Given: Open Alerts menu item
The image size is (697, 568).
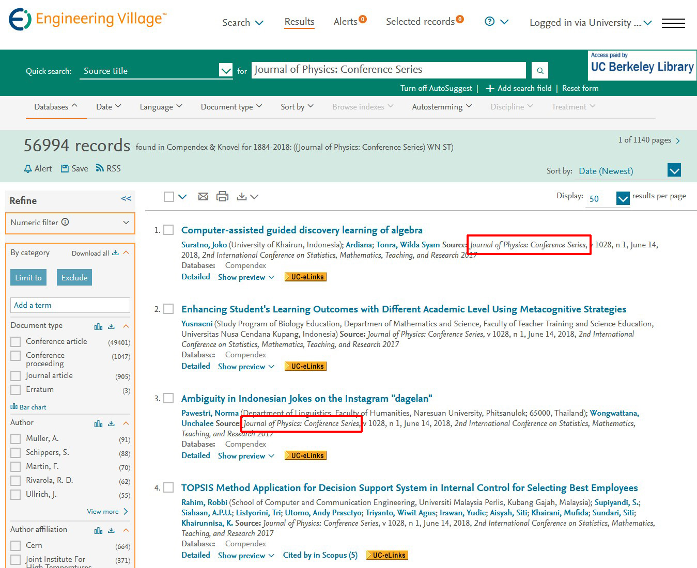Looking at the screenshot, I should [x=350, y=21].
